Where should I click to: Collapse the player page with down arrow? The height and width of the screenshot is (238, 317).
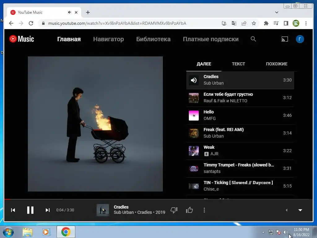pos(300,210)
